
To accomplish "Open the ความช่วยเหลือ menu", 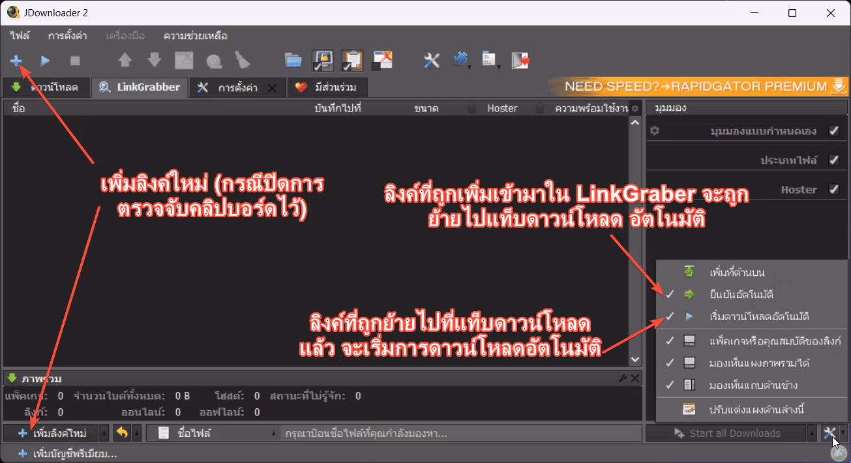I will point(196,36).
